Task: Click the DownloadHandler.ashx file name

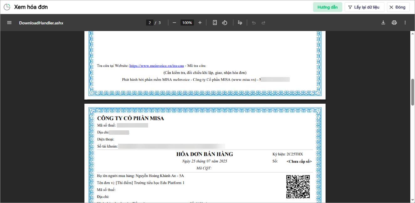Action: click(x=41, y=23)
